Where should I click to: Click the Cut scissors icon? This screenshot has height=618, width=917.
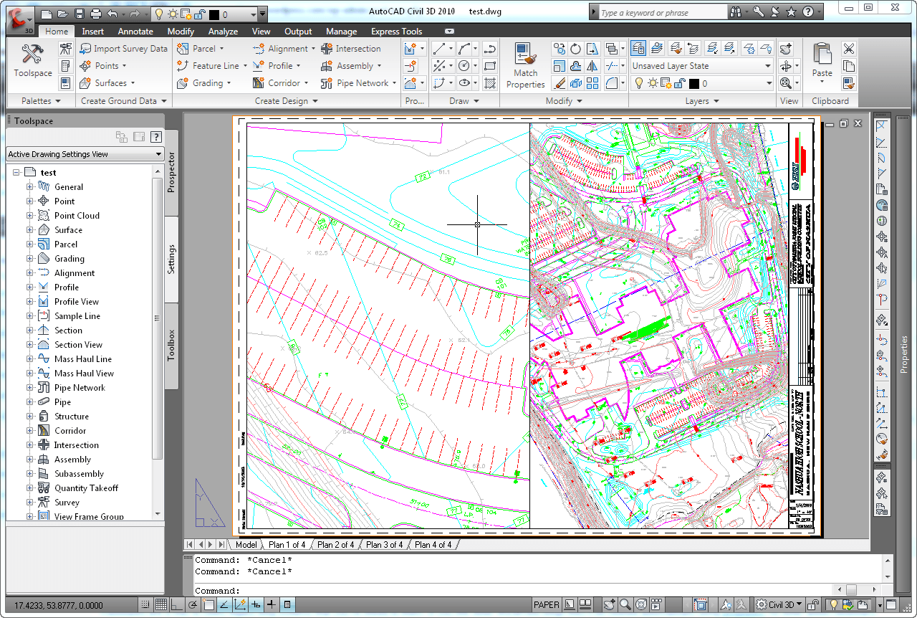pos(849,49)
